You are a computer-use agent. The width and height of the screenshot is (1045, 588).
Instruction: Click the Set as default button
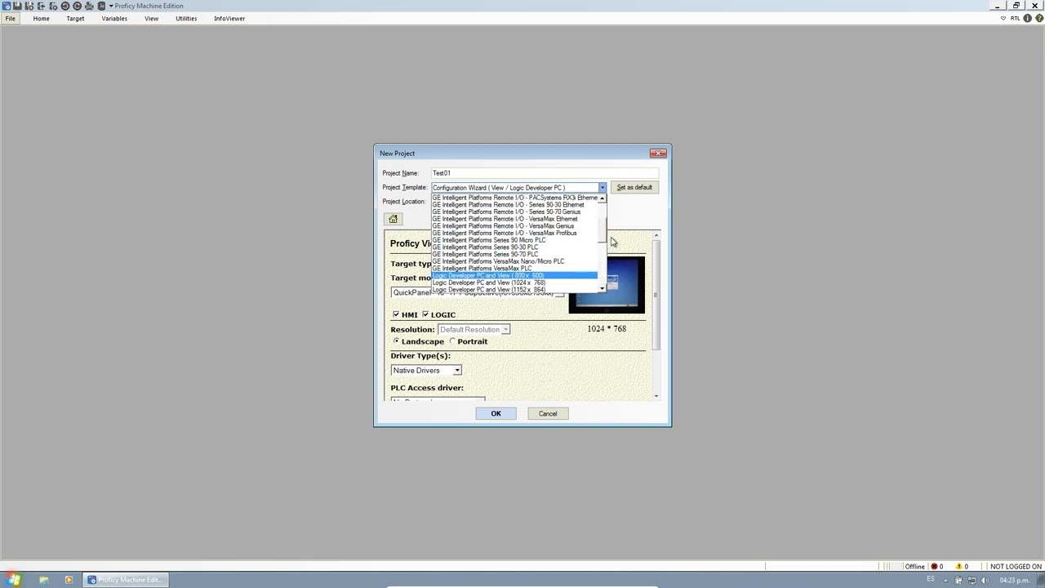(634, 188)
